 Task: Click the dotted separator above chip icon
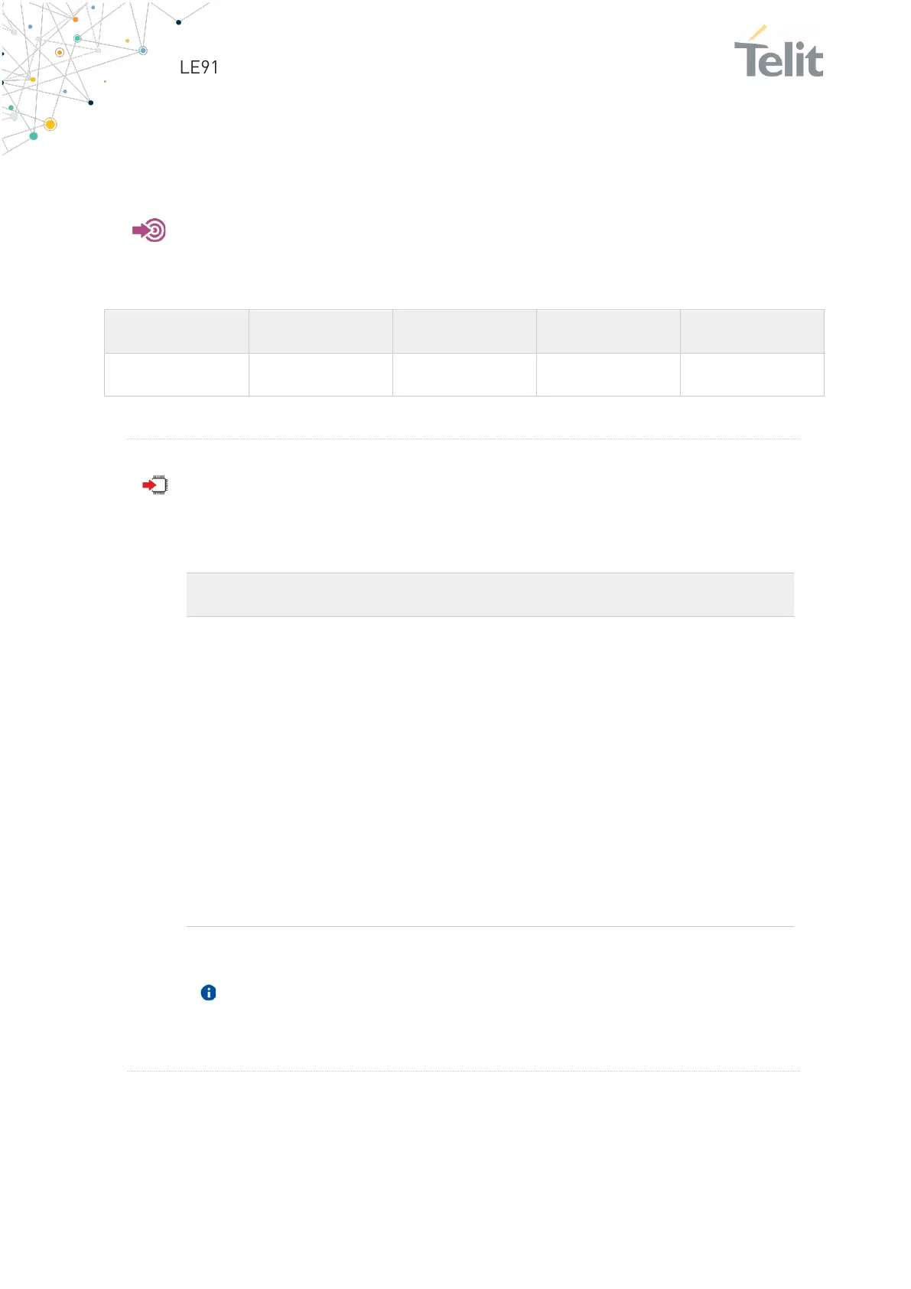click(x=464, y=439)
